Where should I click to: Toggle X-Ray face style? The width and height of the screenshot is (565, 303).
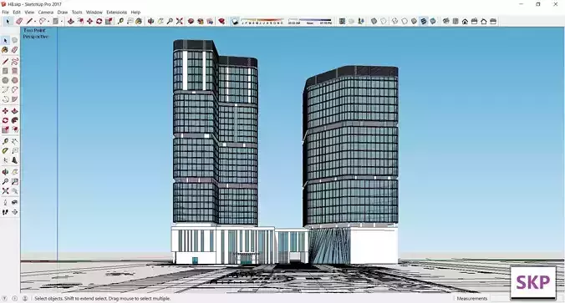(374, 21)
